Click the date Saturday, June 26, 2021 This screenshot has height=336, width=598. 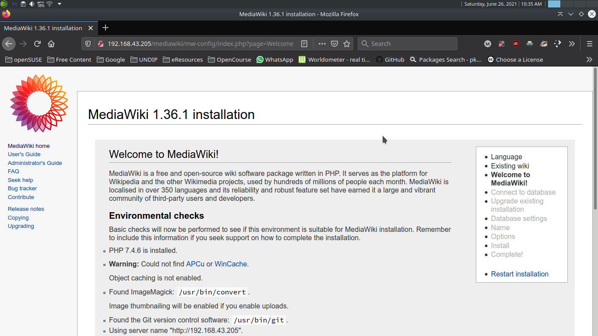[x=490, y=4]
